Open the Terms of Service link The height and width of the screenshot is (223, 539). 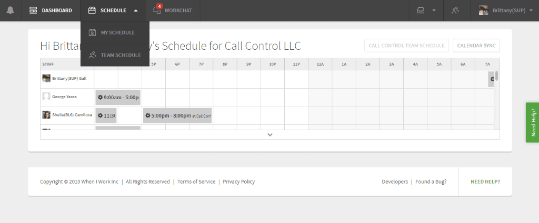point(196,182)
